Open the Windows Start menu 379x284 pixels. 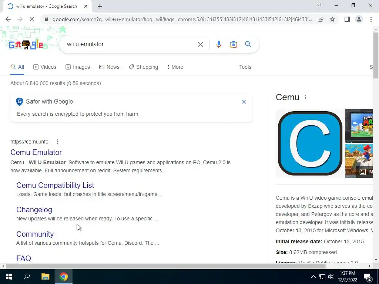(9, 277)
